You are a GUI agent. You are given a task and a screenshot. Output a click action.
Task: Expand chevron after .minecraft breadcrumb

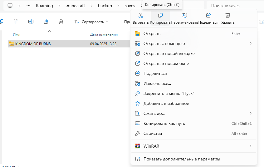pos(91,6)
